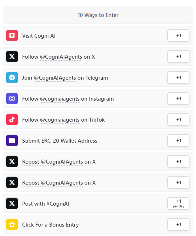Claim the +1 for Visit Cogni AI
The image size is (196, 236).
179,35
